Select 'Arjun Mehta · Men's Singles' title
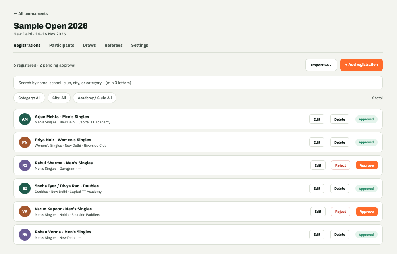 pos(62,117)
